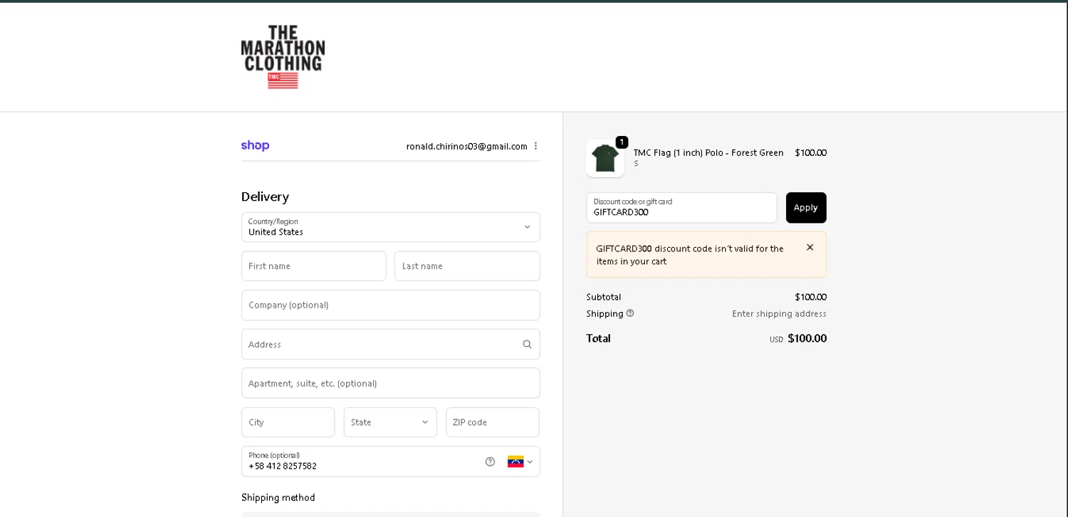Apply the discount code
1068x517 pixels.
806,207
